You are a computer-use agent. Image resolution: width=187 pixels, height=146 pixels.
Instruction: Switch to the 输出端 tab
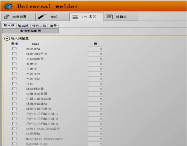coord(23,26)
